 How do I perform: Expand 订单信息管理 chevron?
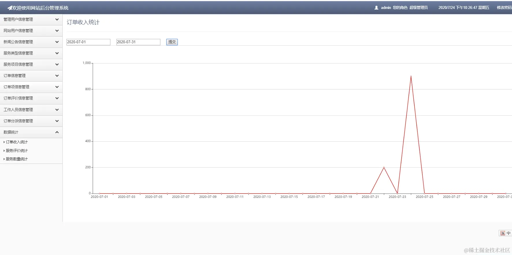(57, 76)
